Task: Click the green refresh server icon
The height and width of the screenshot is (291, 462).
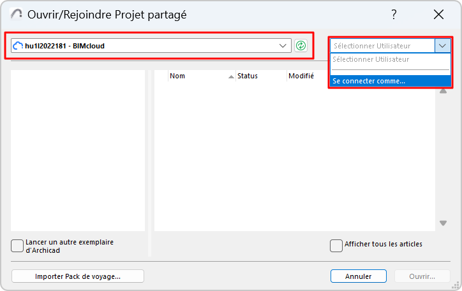Action: 301,46
